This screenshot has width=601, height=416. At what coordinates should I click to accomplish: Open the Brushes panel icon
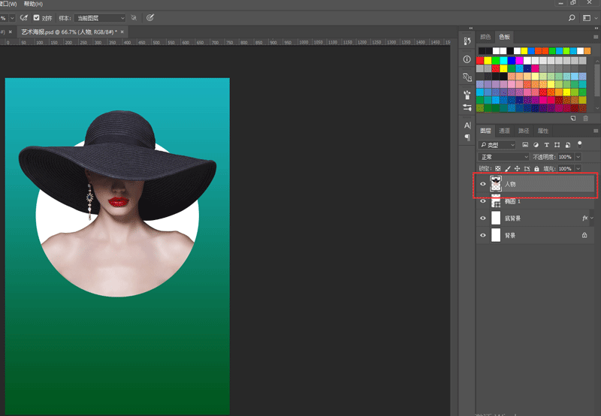(467, 94)
